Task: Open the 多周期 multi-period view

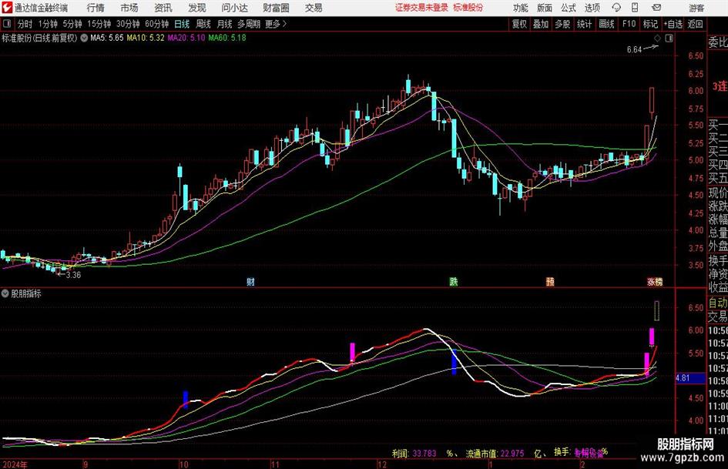Action: coord(249,24)
